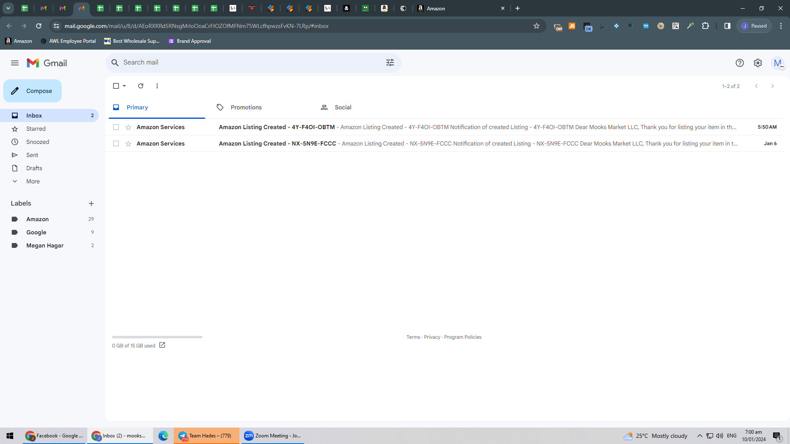Click the search magnifier icon
Image resolution: width=790 pixels, height=444 pixels.
[115, 62]
